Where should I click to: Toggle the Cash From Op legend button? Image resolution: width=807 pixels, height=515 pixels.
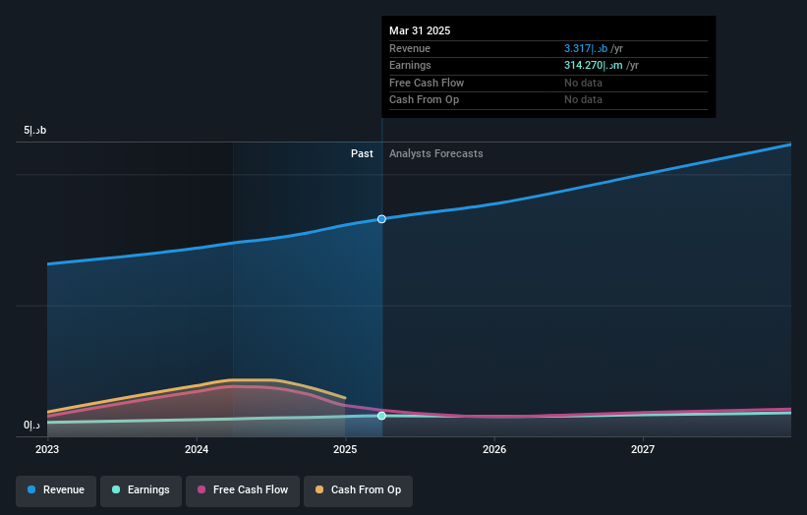pos(358,490)
